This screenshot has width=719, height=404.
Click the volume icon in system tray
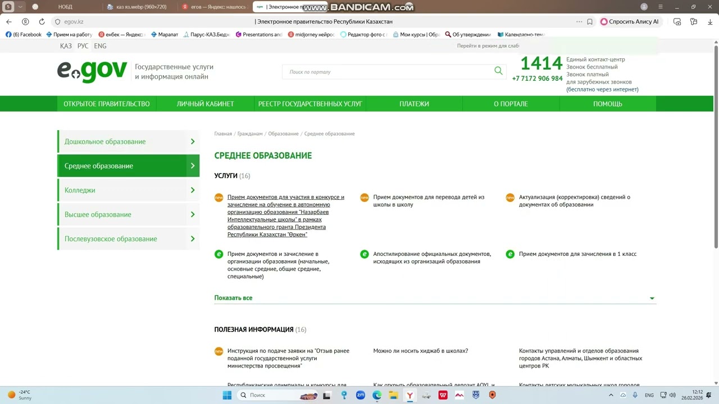click(672, 395)
